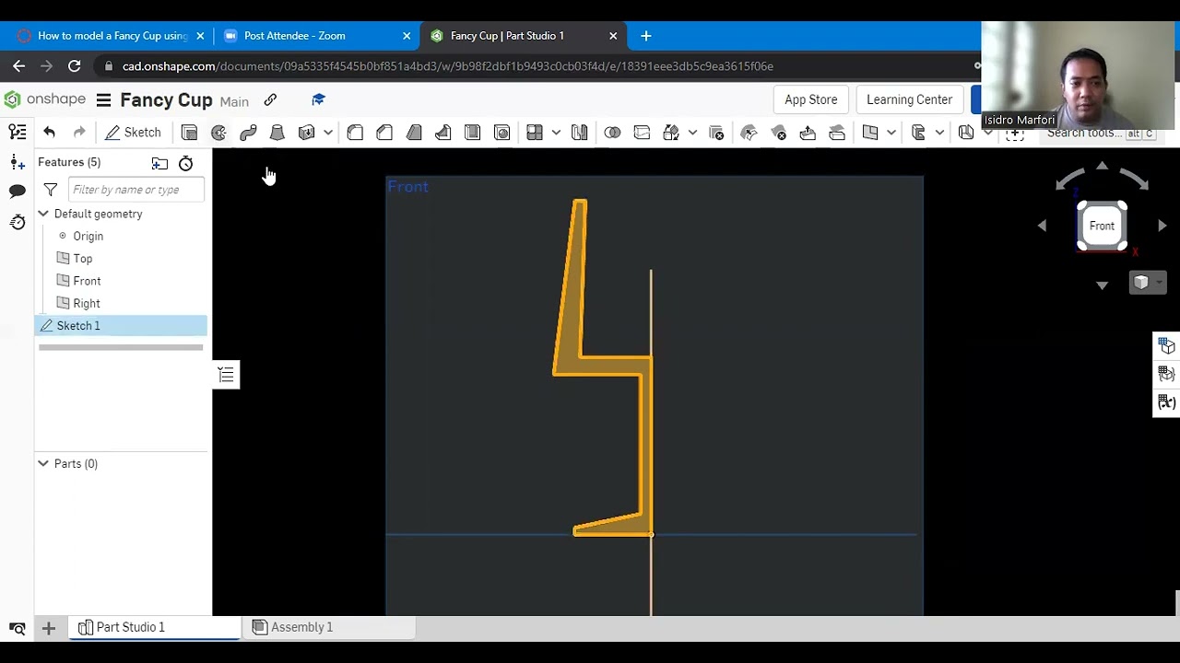The image size is (1180, 663).
Task: Open the insert features sidebar icon
Action: pyautogui.click(x=18, y=162)
